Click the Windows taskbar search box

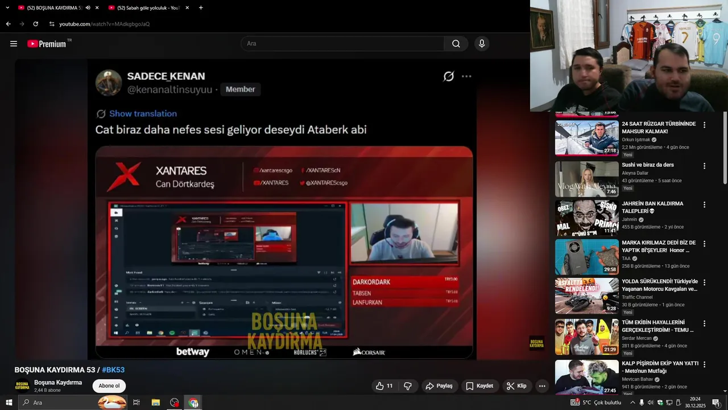click(73, 403)
